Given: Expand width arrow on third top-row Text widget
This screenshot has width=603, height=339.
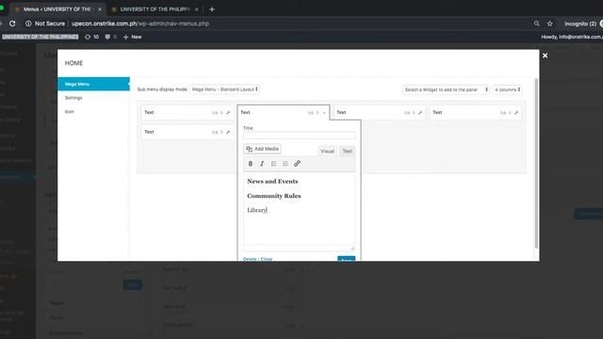Looking at the screenshot, I should (414, 113).
